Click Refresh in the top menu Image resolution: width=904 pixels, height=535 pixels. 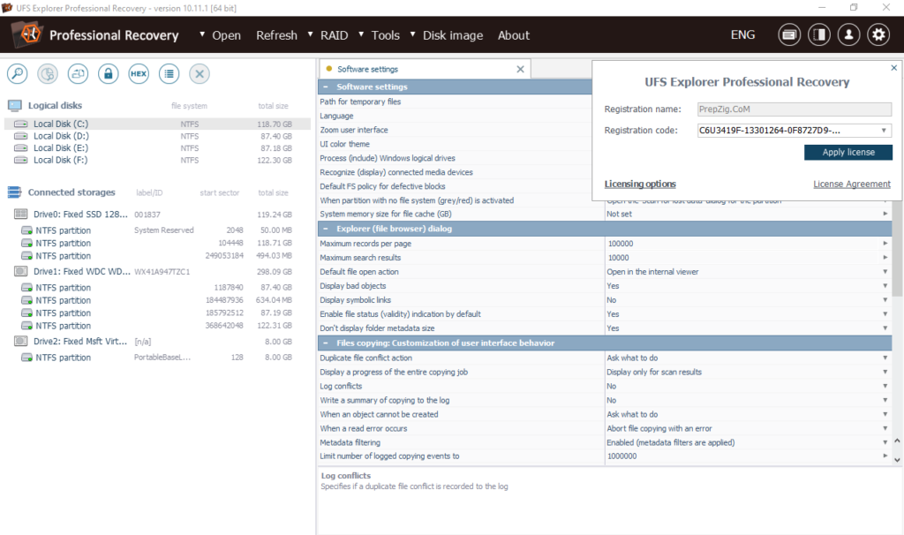click(276, 35)
